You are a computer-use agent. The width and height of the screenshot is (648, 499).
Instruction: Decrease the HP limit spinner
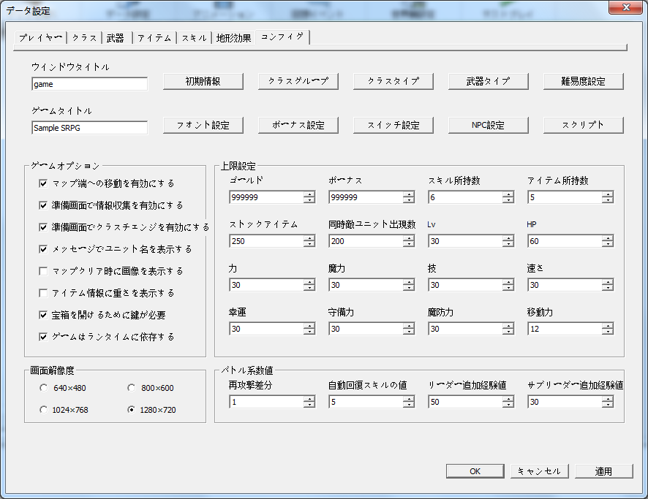[608, 244]
